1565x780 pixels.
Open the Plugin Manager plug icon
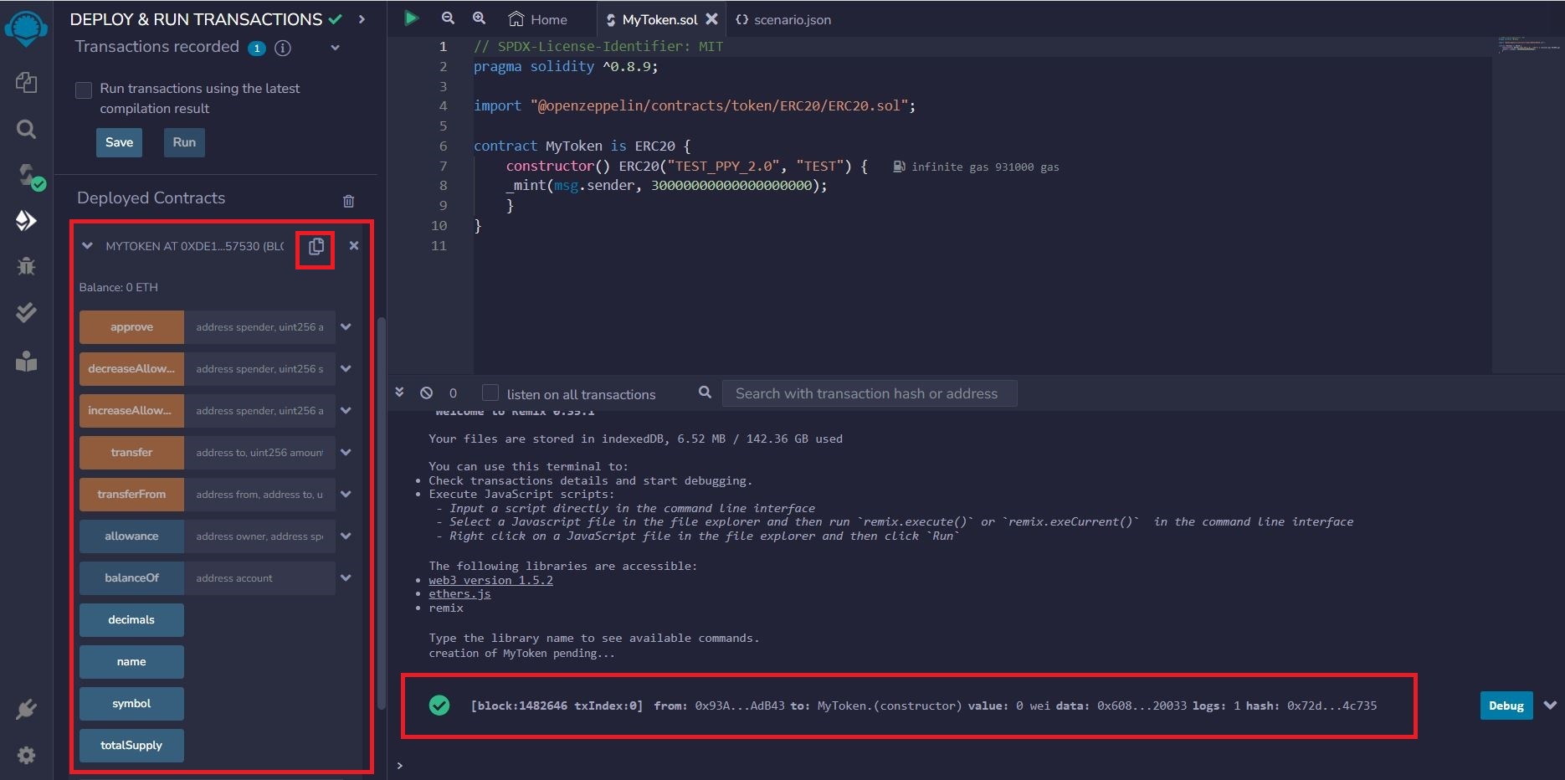tap(26, 710)
